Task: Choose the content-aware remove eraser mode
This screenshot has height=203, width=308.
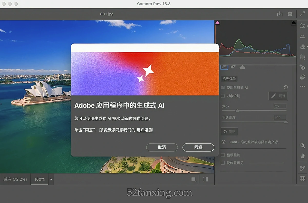Action: click(224, 67)
